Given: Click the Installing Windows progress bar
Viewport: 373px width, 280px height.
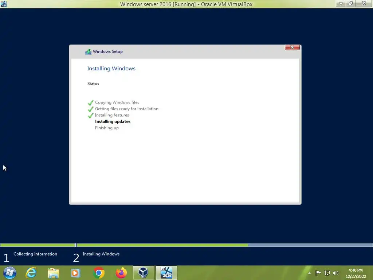Looking at the screenshot, I should coord(224,245).
